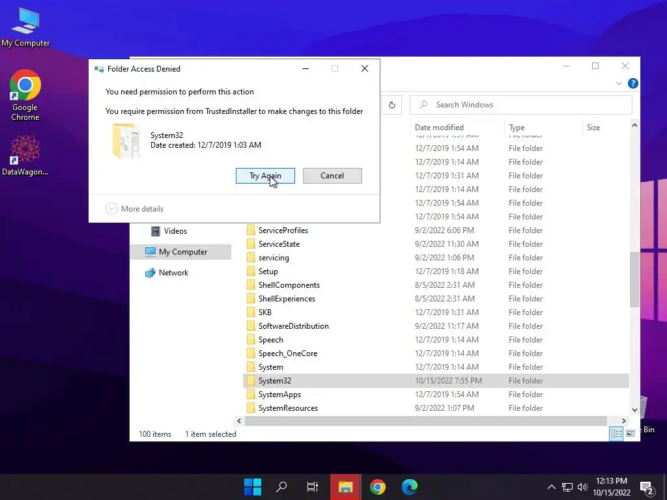Open taskbar search magnifier

tap(281, 487)
